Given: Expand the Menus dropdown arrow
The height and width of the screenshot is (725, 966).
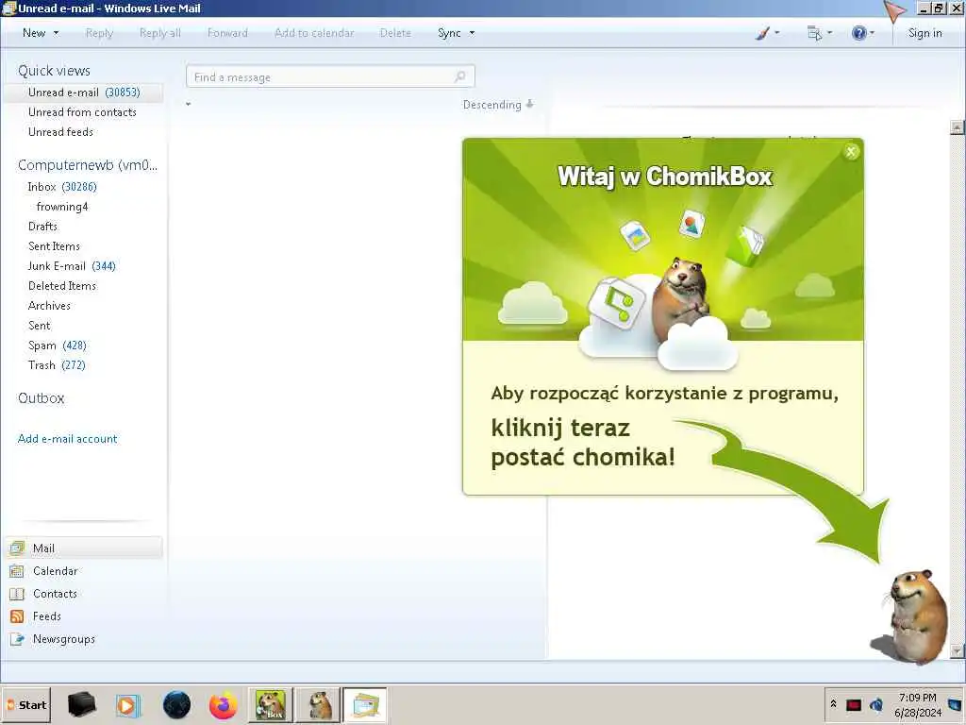Looking at the screenshot, I should pos(830,33).
